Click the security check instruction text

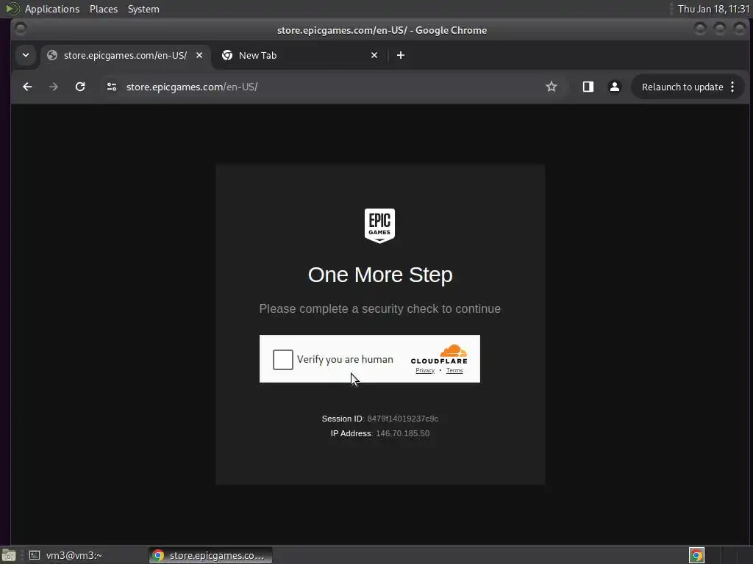click(x=380, y=309)
